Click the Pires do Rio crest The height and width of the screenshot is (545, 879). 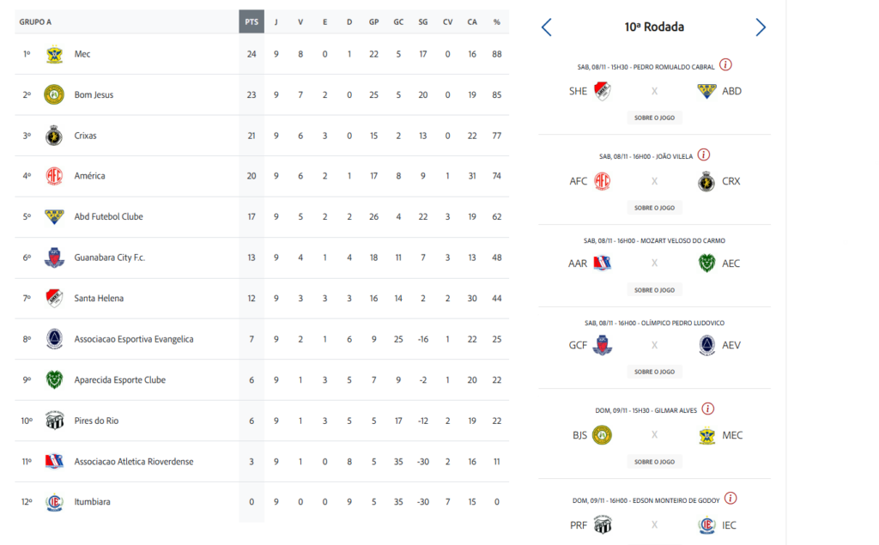point(54,421)
